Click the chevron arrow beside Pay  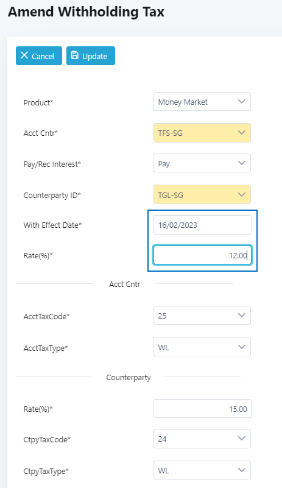click(242, 163)
